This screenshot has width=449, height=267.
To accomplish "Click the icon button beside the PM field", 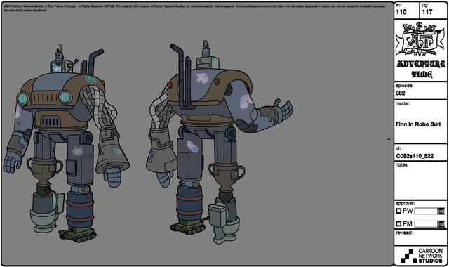I will (441, 224).
